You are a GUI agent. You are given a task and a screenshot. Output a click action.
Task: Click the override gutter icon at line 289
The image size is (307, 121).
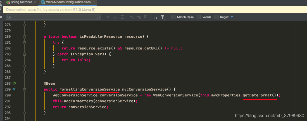[14, 89]
